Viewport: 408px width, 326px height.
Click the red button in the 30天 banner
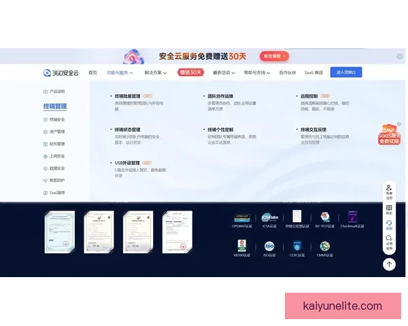pyautogui.click(x=274, y=56)
